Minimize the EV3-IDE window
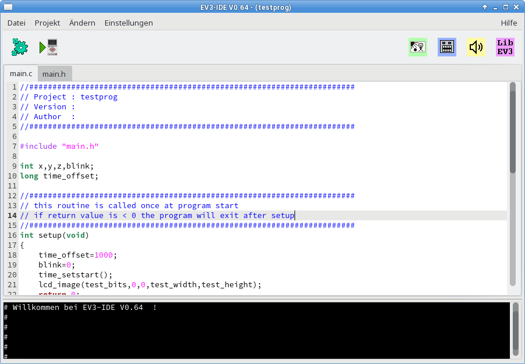525x364 pixels. 495,7
